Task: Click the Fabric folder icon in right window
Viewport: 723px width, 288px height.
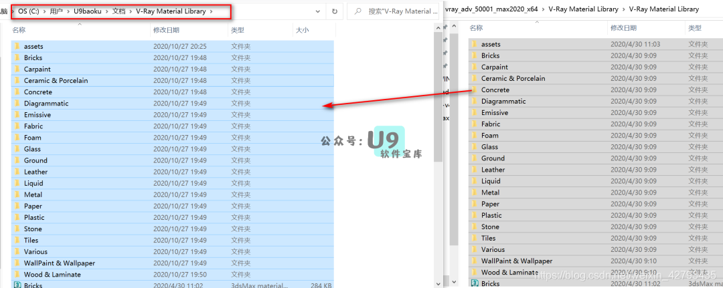Action: click(475, 124)
